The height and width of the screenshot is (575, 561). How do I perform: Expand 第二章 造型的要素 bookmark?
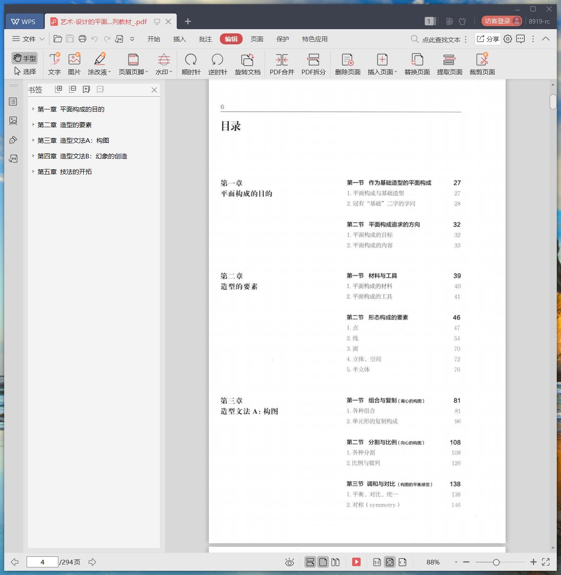click(x=33, y=125)
